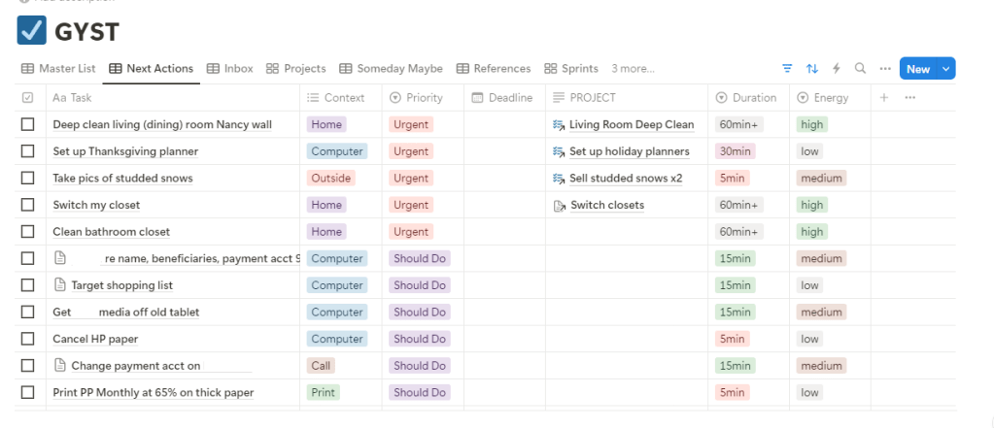Add a new property with plus icon

pos(884,98)
